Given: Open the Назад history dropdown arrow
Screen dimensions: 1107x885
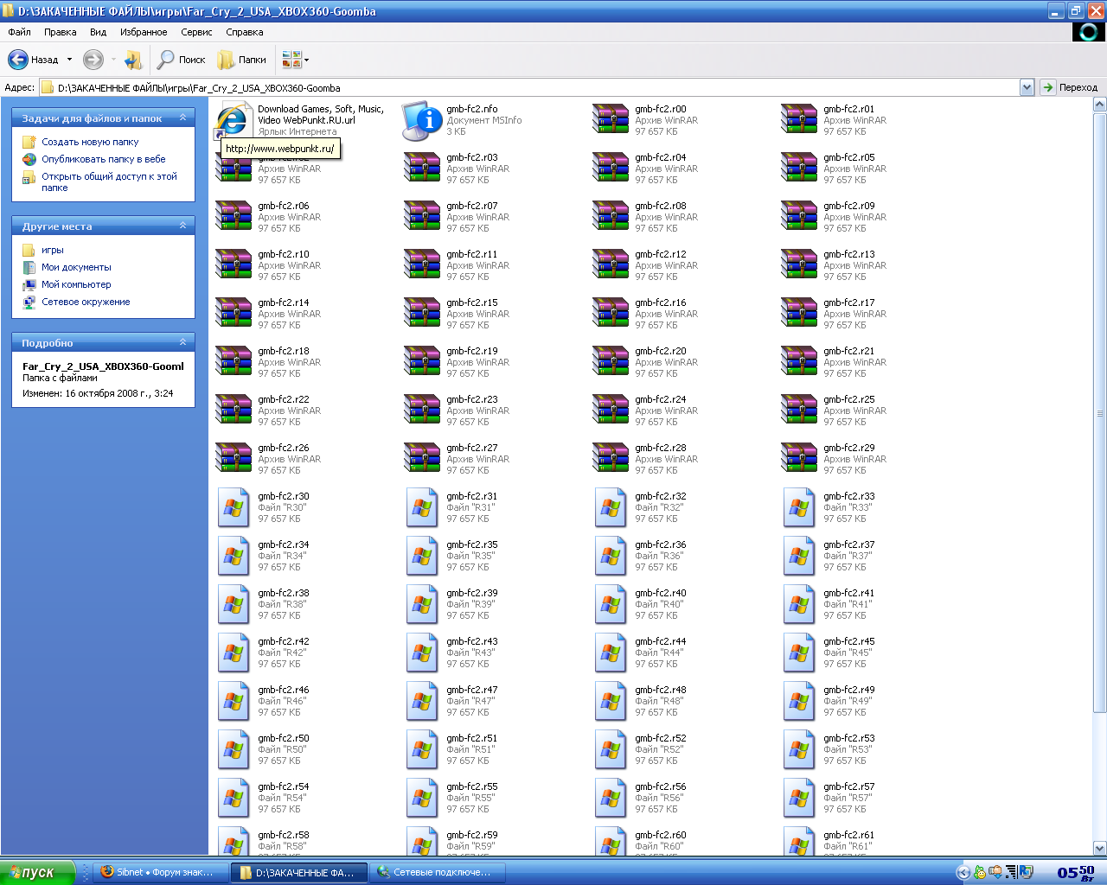Looking at the screenshot, I should point(69,60).
